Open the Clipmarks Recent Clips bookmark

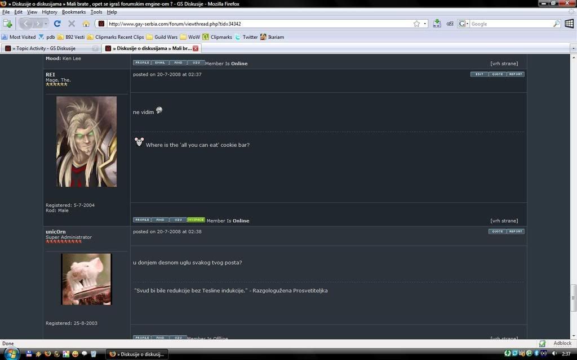tap(116, 37)
